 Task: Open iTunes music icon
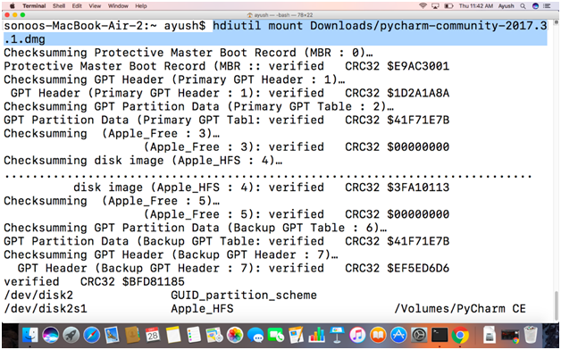point(357,335)
